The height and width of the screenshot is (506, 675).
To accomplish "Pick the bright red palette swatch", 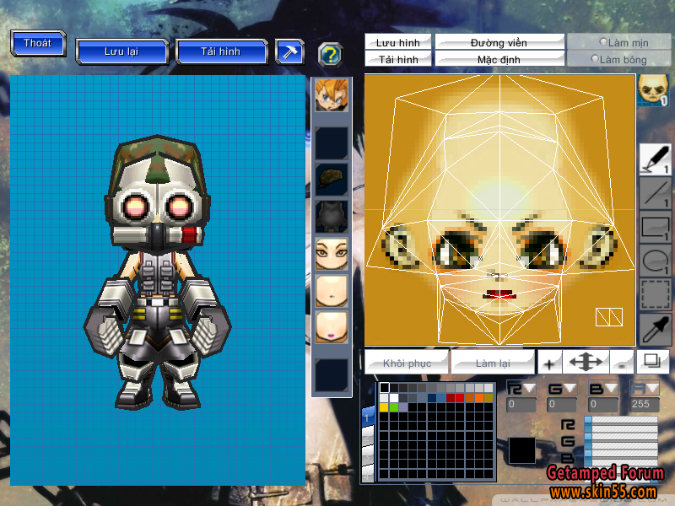I will pos(460,397).
